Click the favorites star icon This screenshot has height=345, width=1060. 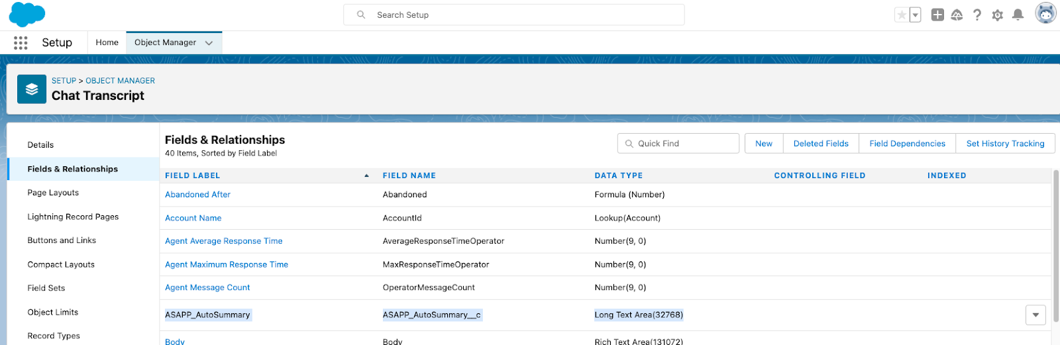pyautogui.click(x=901, y=15)
